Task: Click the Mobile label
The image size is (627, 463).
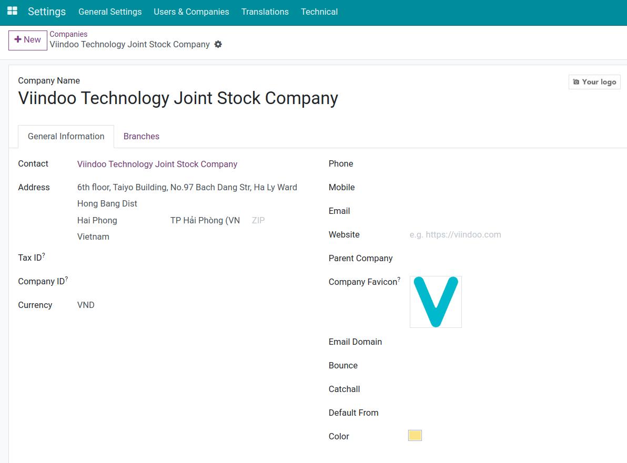Action: point(341,188)
